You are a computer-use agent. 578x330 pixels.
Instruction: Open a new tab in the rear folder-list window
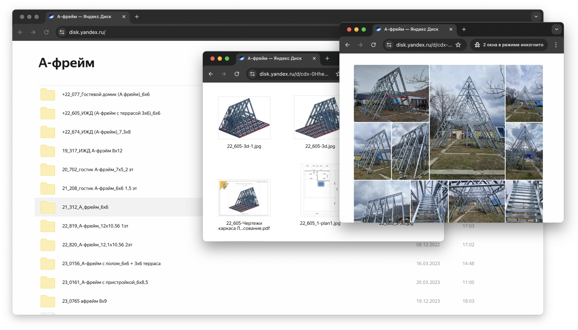tap(137, 16)
